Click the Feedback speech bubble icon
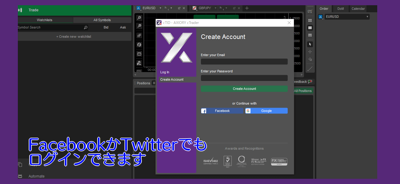400x184 pixels. pos(310,82)
